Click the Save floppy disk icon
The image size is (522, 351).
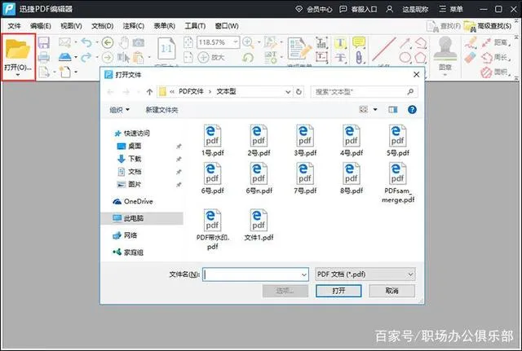pos(43,42)
